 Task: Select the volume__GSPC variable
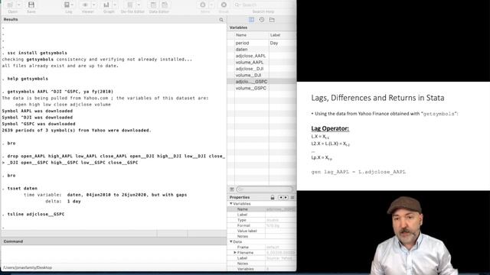click(251, 89)
